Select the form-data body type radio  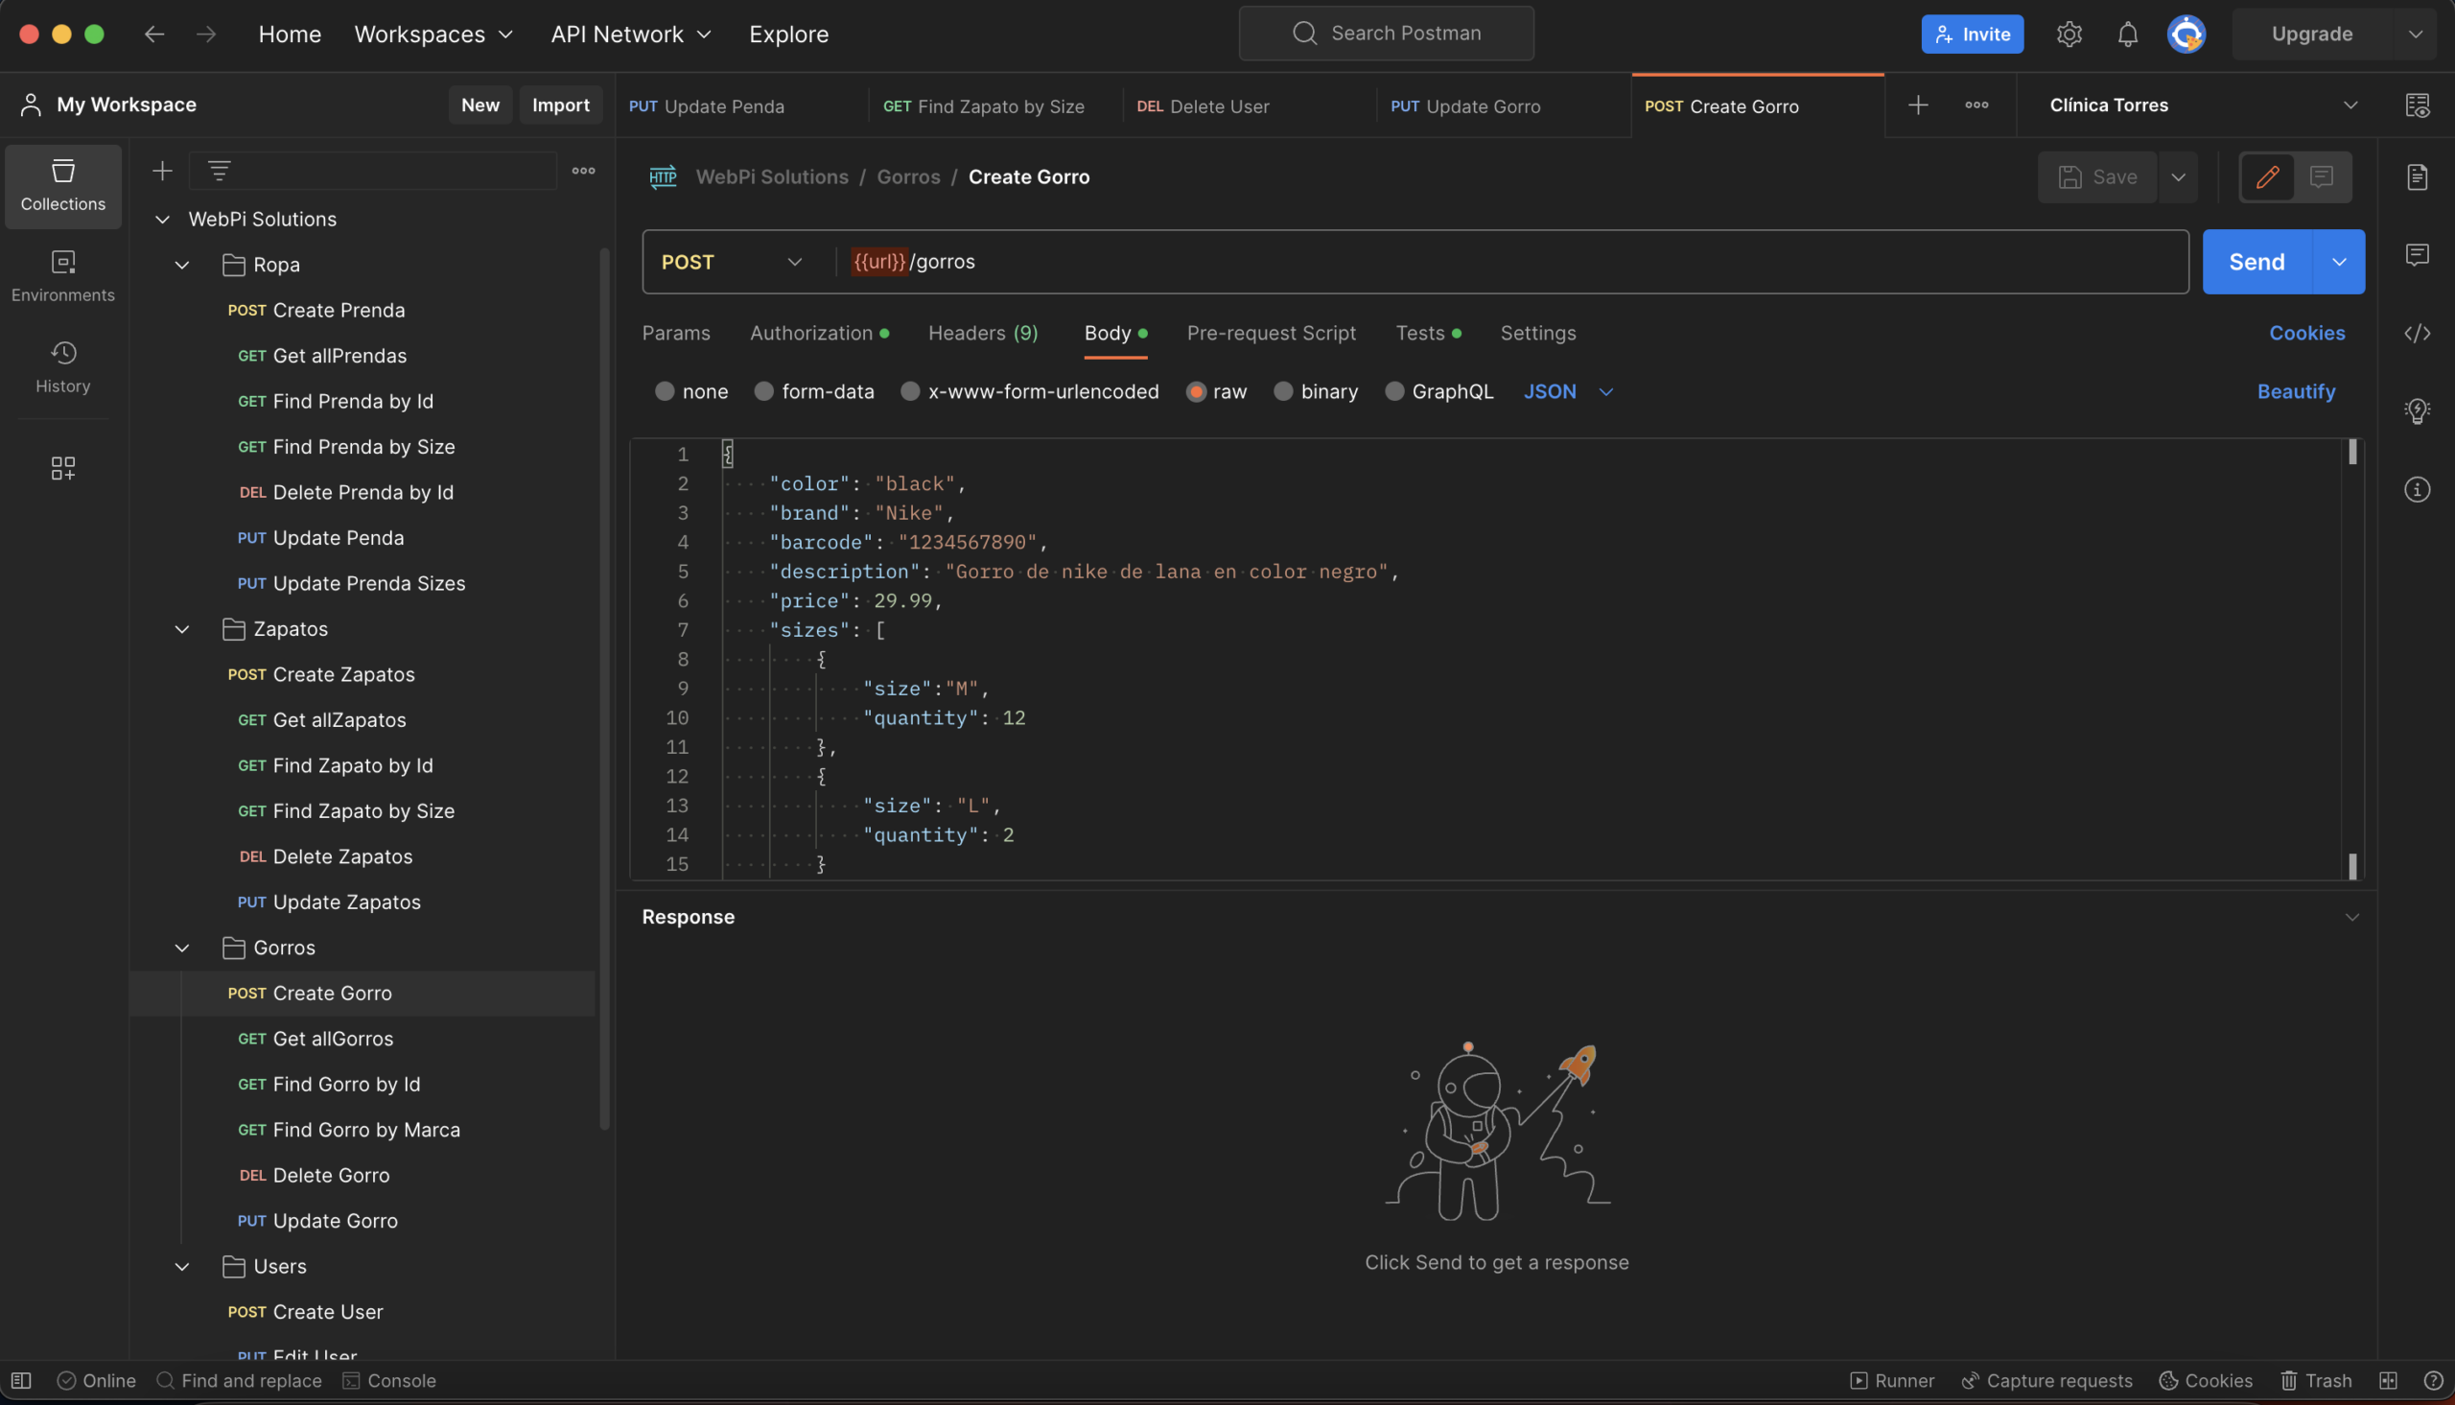pos(764,392)
